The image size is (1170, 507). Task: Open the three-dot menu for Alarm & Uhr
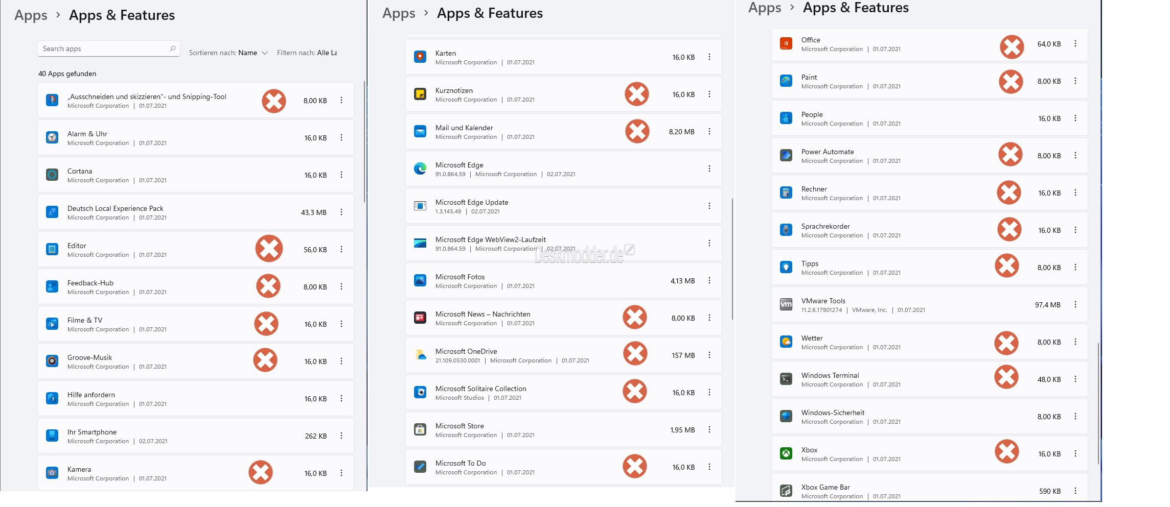tap(341, 137)
